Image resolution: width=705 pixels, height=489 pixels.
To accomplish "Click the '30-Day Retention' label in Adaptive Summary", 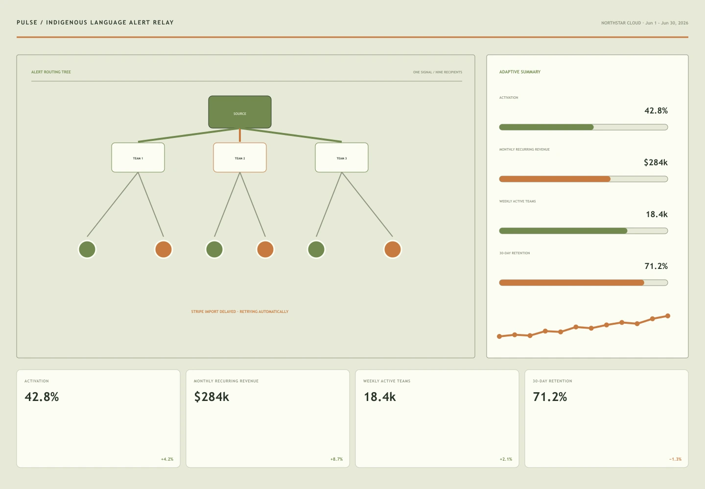I will click(x=515, y=253).
